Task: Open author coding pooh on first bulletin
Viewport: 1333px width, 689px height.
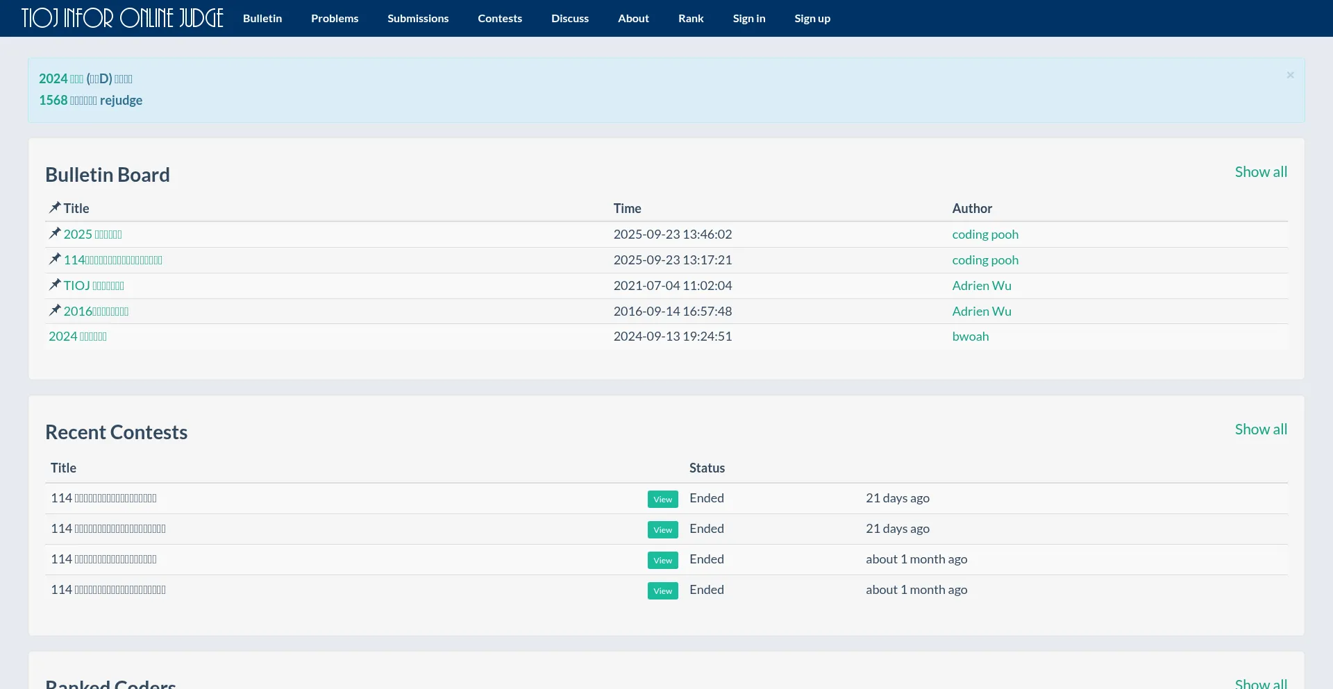Action: [x=985, y=235]
